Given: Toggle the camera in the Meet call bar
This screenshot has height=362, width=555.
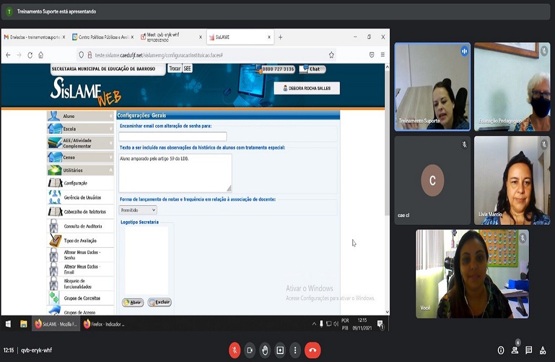Looking at the screenshot, I should point(250,350).
